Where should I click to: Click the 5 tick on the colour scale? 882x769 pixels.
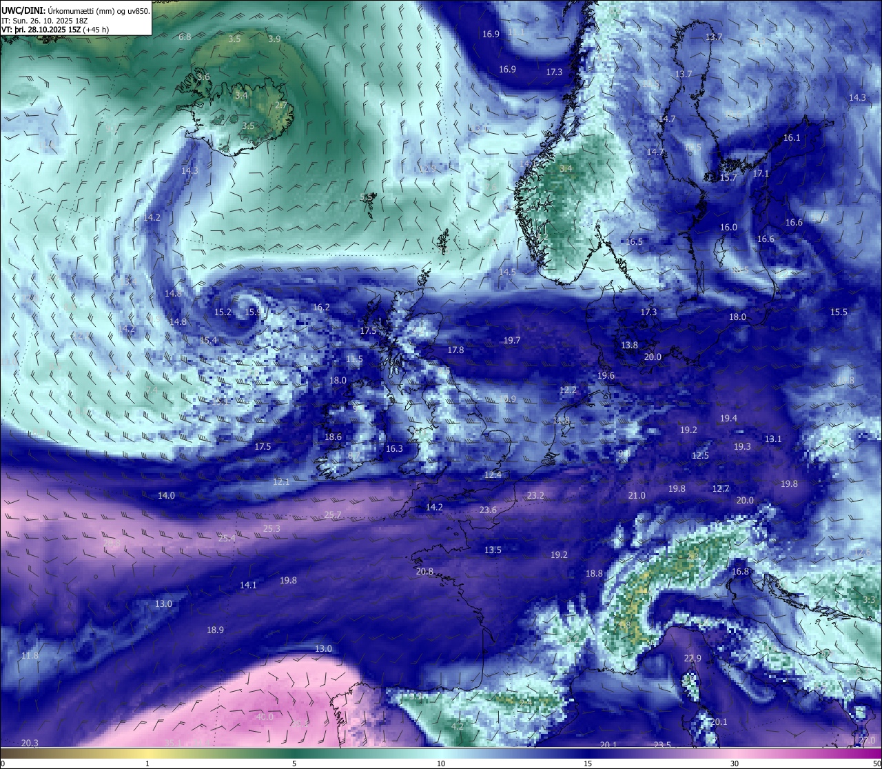click(294, 763)
